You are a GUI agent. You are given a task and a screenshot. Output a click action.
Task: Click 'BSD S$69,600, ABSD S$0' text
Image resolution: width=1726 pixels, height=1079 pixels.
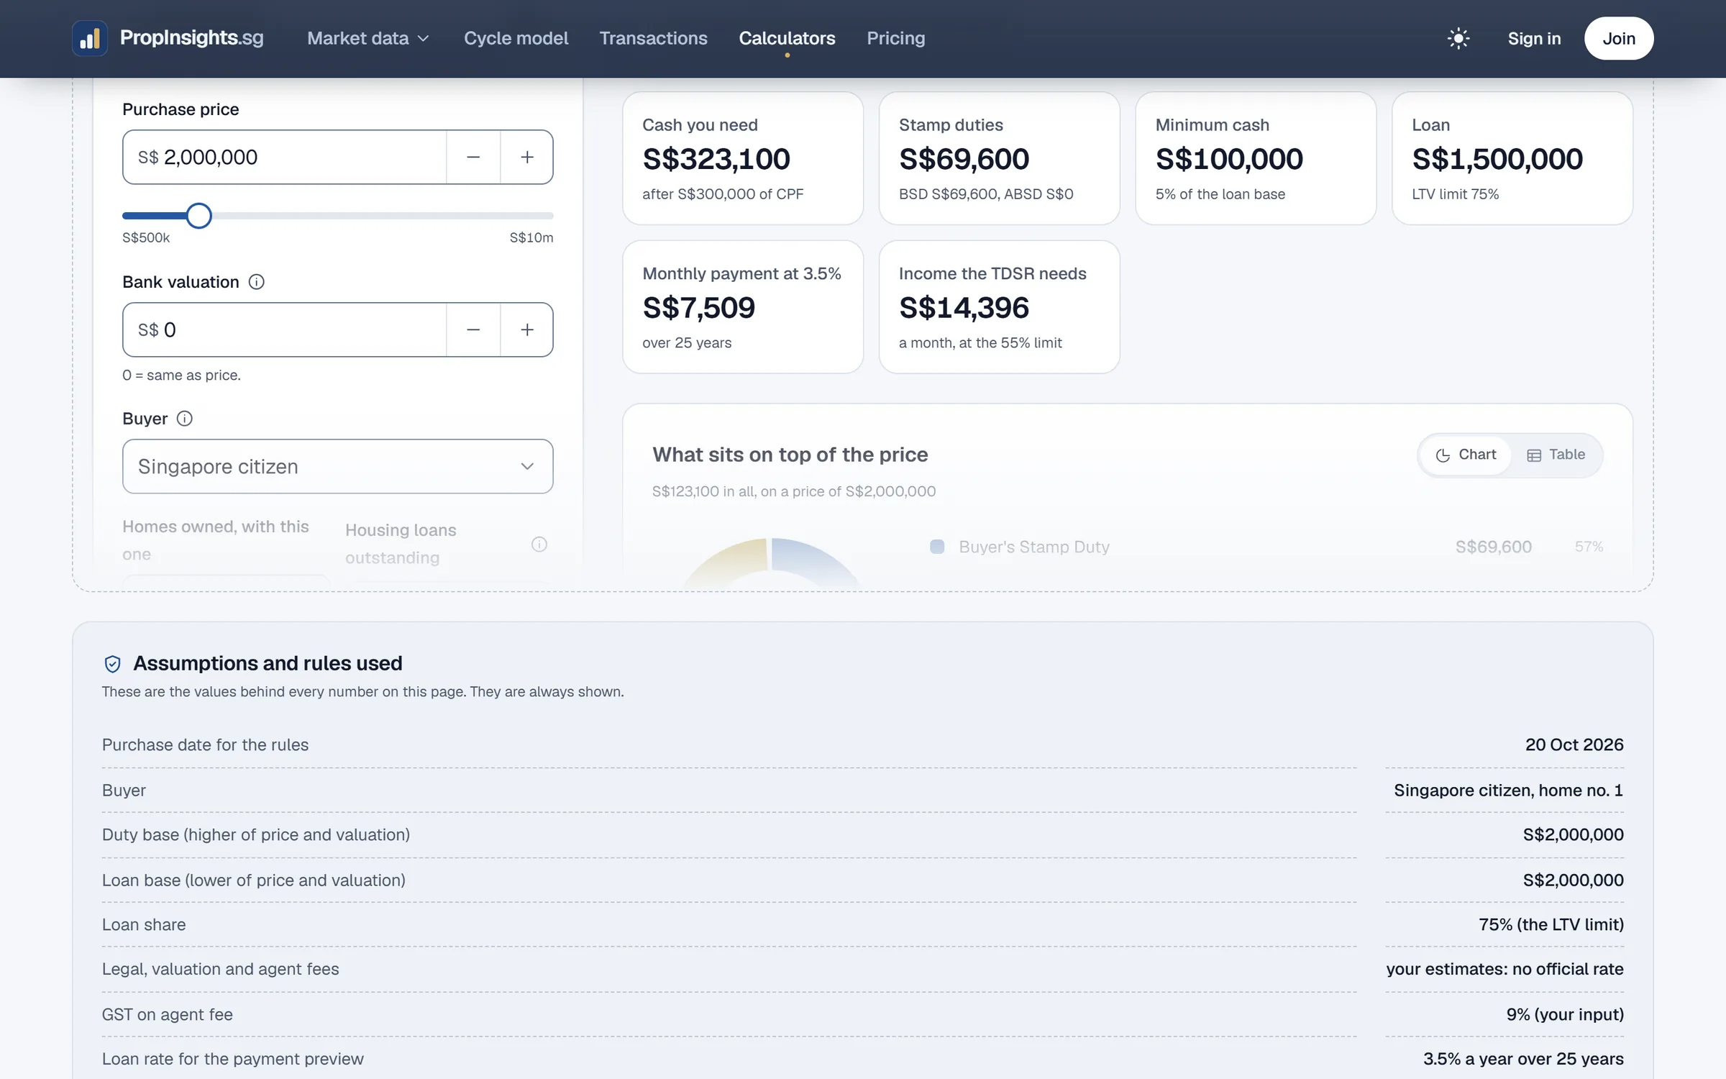(x=986, y=194)
